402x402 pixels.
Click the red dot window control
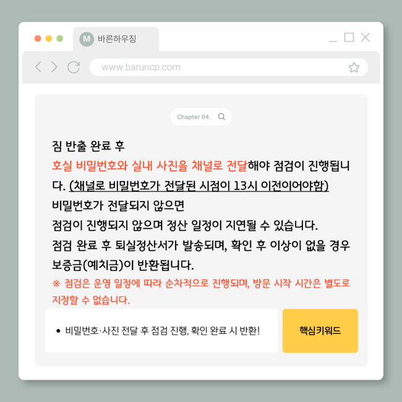click(38, 38)
